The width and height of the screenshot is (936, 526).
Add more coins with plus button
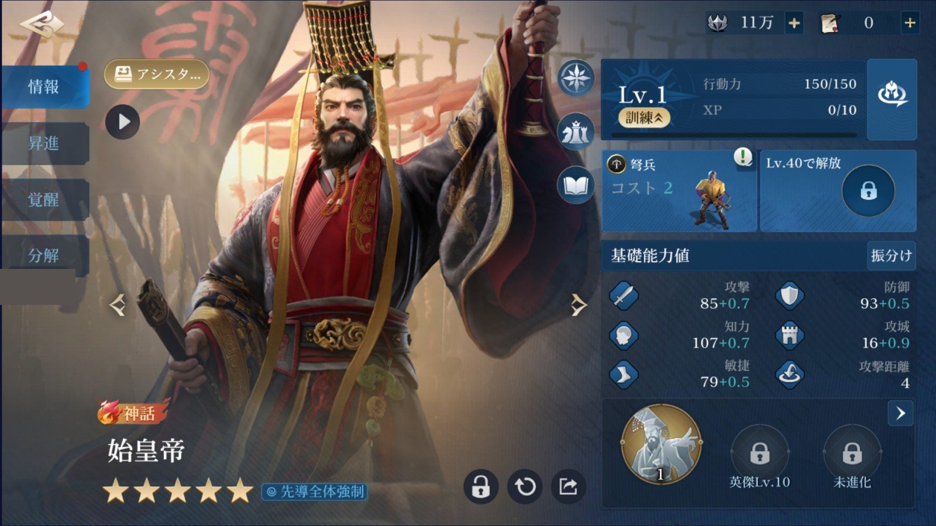(794, 23)
